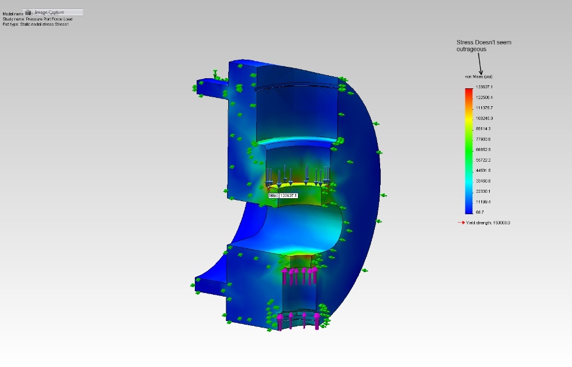Select the Max 133637.1 stress callout
This screenshot has width=572, height=367.
tap(283, 196)
